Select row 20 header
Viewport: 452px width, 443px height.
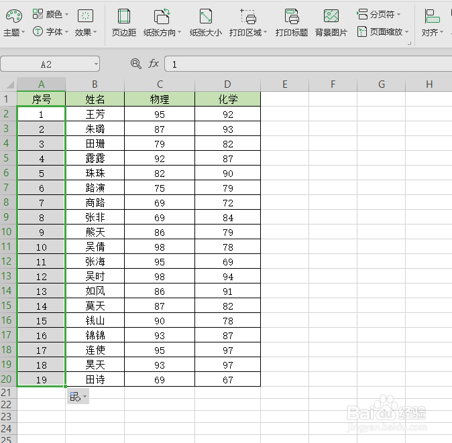point(8,379)
